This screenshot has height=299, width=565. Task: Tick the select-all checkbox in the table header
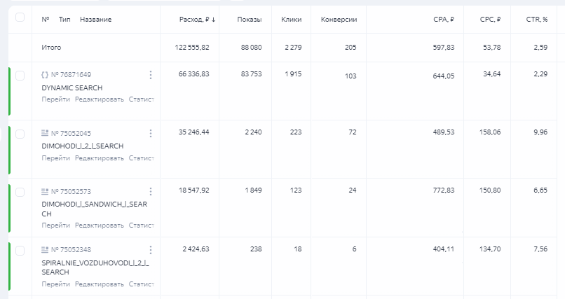(20, 18)
